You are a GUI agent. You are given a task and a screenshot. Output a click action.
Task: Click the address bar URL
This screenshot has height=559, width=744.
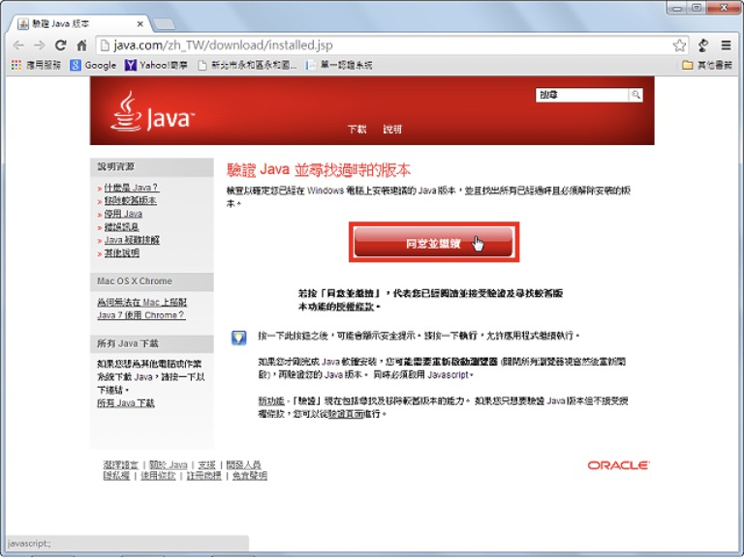[223, 45]
